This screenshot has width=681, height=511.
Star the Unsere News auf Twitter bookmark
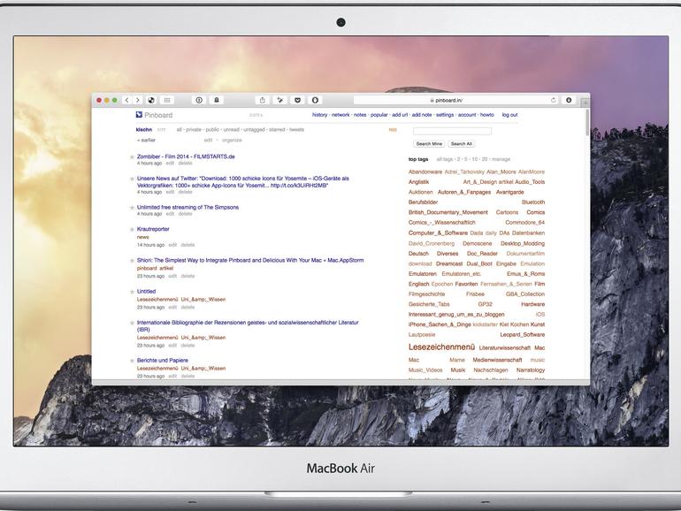pyautogui.click(x=132, y=179)
